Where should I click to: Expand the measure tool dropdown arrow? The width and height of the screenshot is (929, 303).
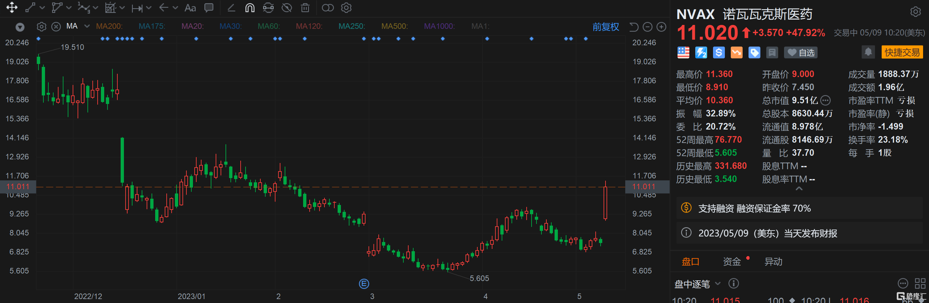149,8
